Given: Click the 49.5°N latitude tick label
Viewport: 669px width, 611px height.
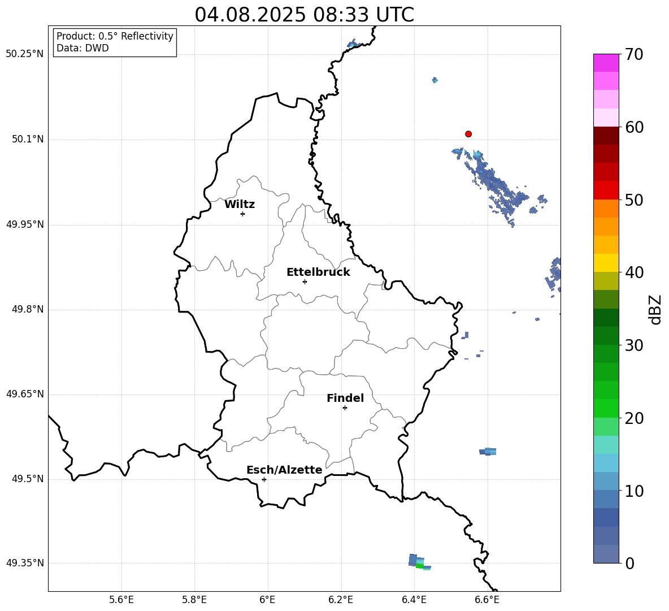Looking at the screenshot, I should tap(27, 479).
